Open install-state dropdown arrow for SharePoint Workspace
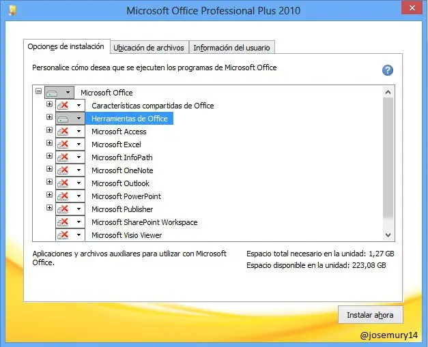Screen dimensions: 428x347 [79, 222]
